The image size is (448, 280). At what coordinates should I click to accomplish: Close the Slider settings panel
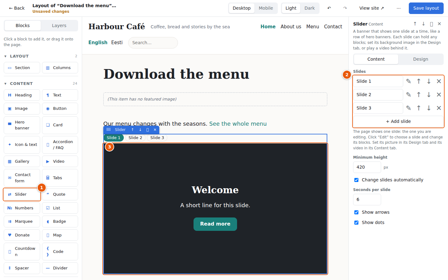(439, 24)
